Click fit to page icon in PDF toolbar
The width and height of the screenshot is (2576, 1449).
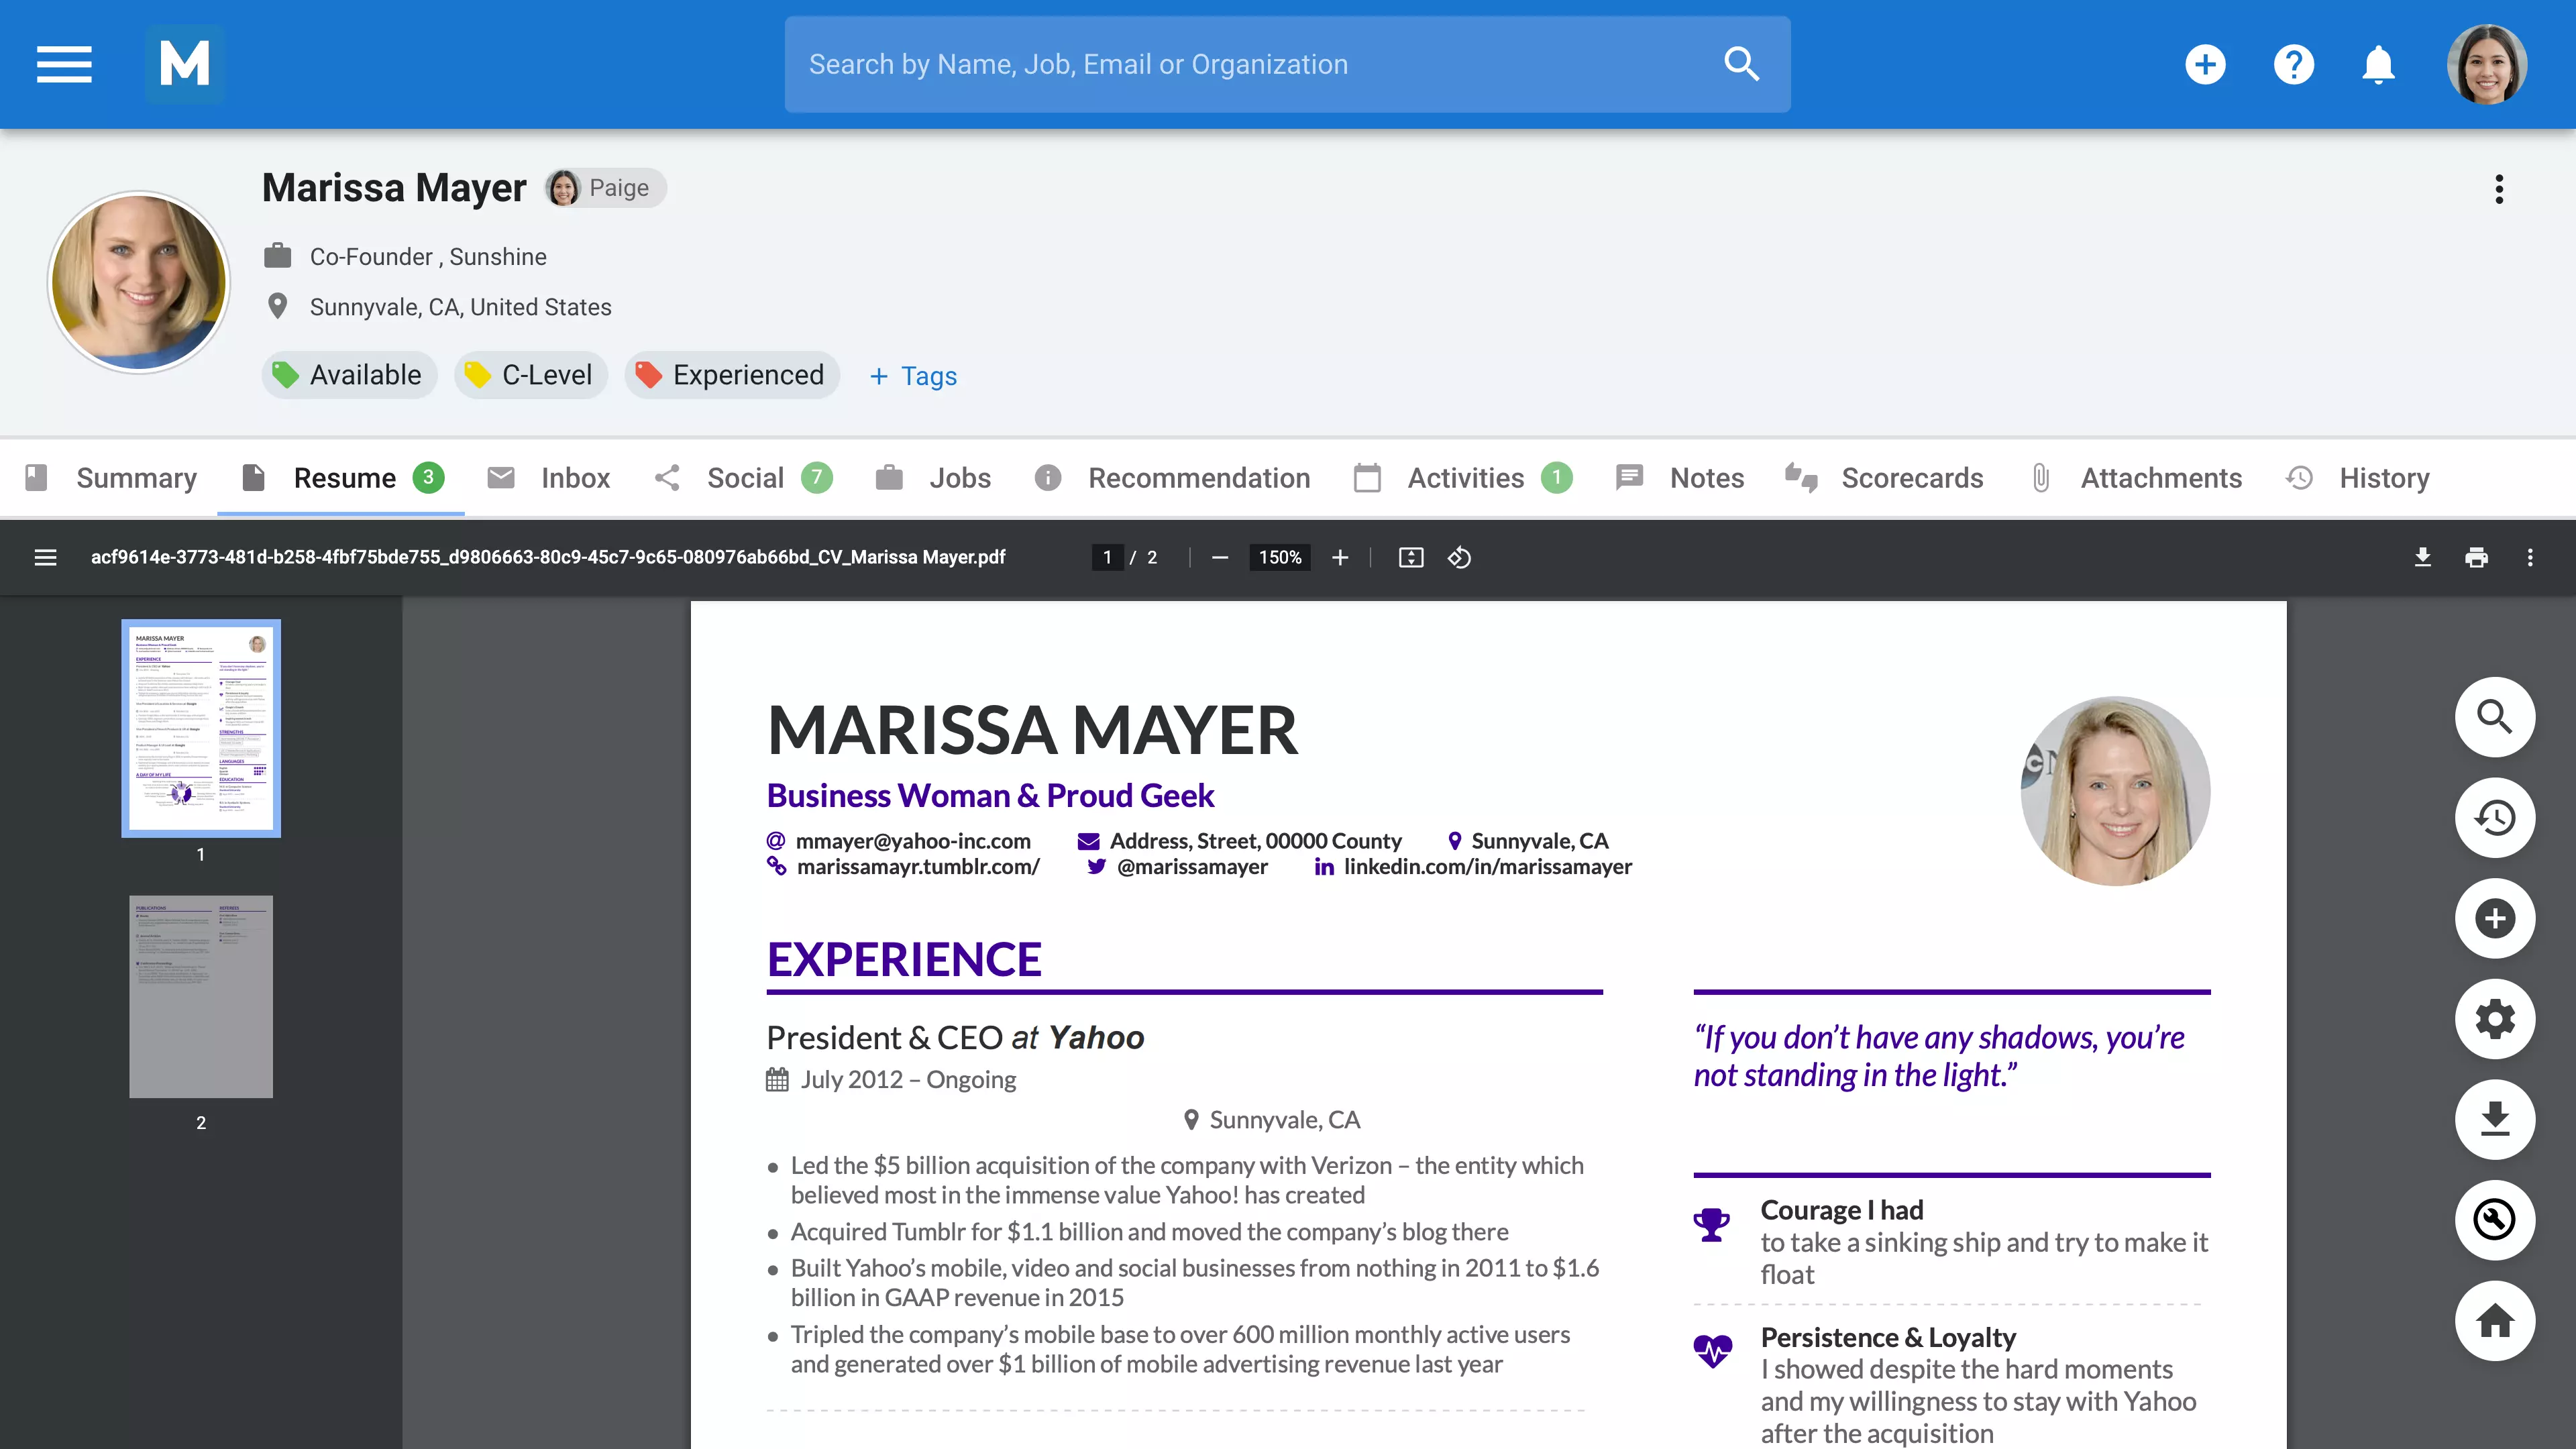(x=1410, y=557)
